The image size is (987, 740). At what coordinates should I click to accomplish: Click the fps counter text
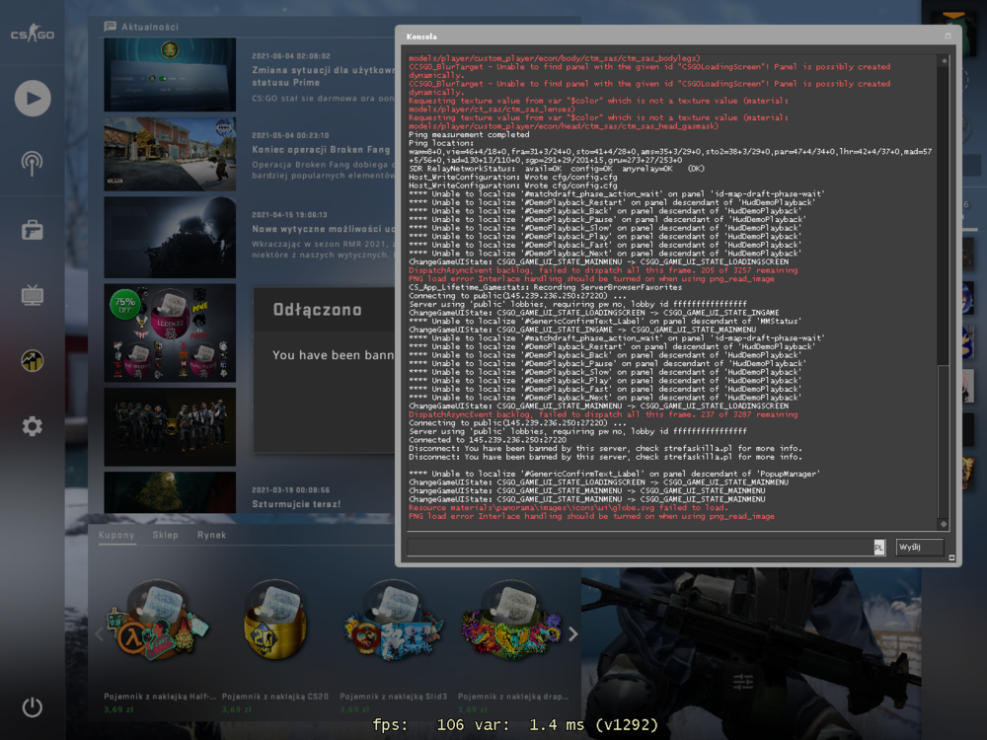click(515, 725)
